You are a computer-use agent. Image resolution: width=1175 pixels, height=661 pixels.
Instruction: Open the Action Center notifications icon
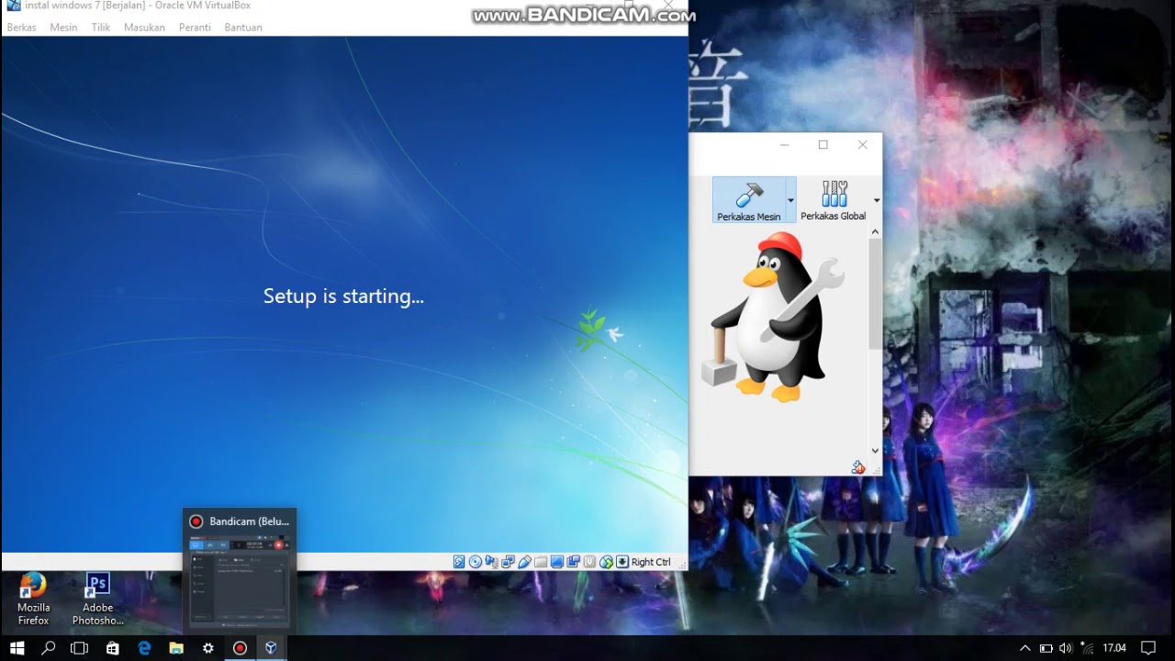(1147, 648)
